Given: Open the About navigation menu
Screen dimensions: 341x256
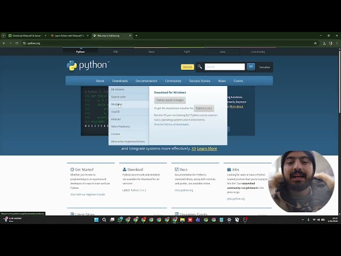Looking at the screenshot, I should [x=100, y=81].
